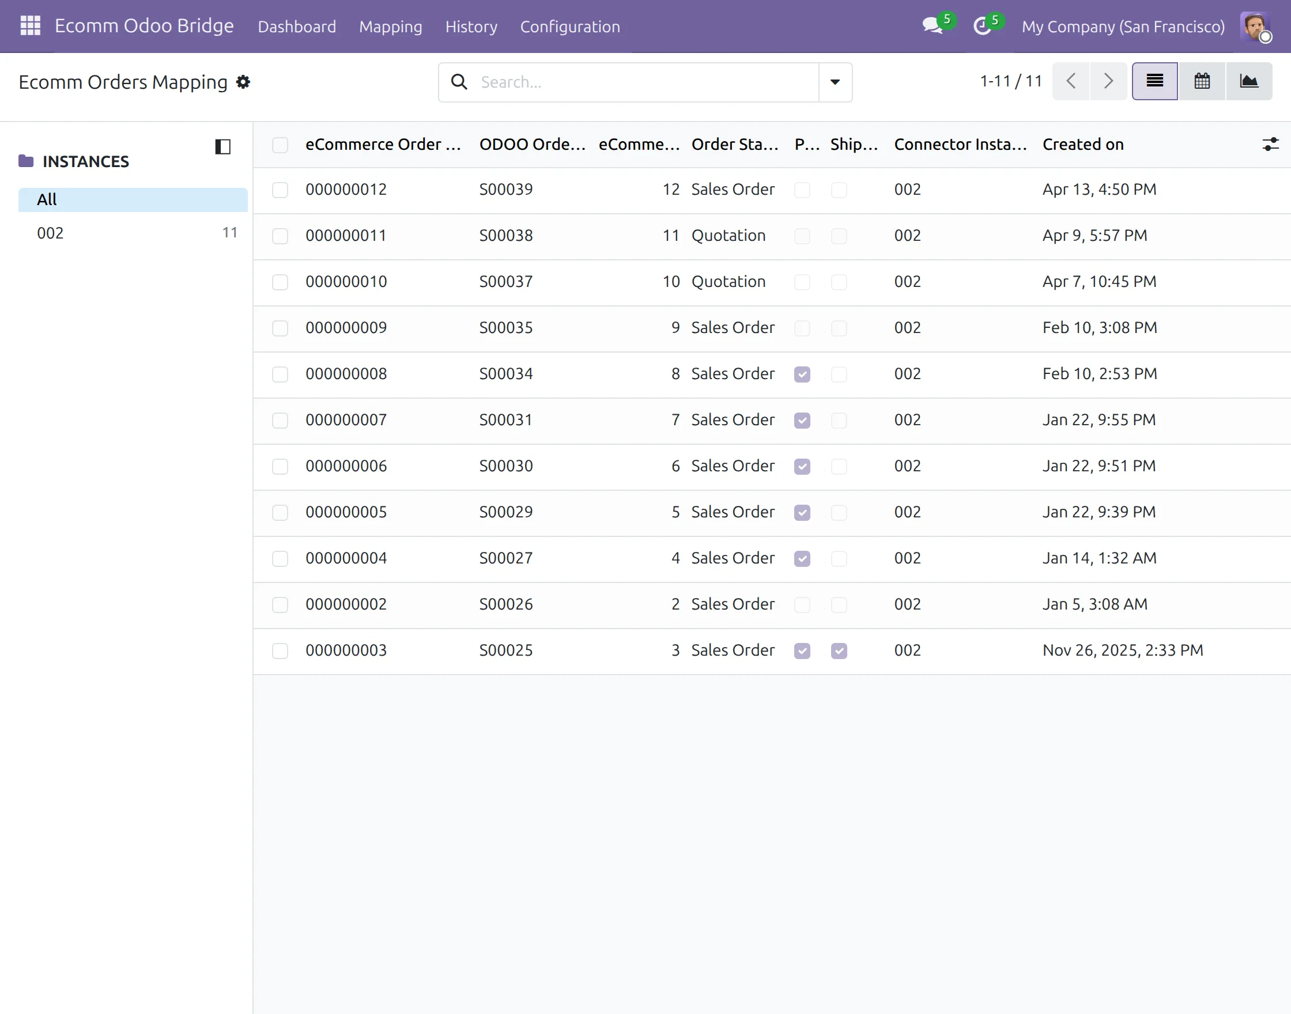Open the activities clock icon
Screen dimensions: 1291x1014
982,26
